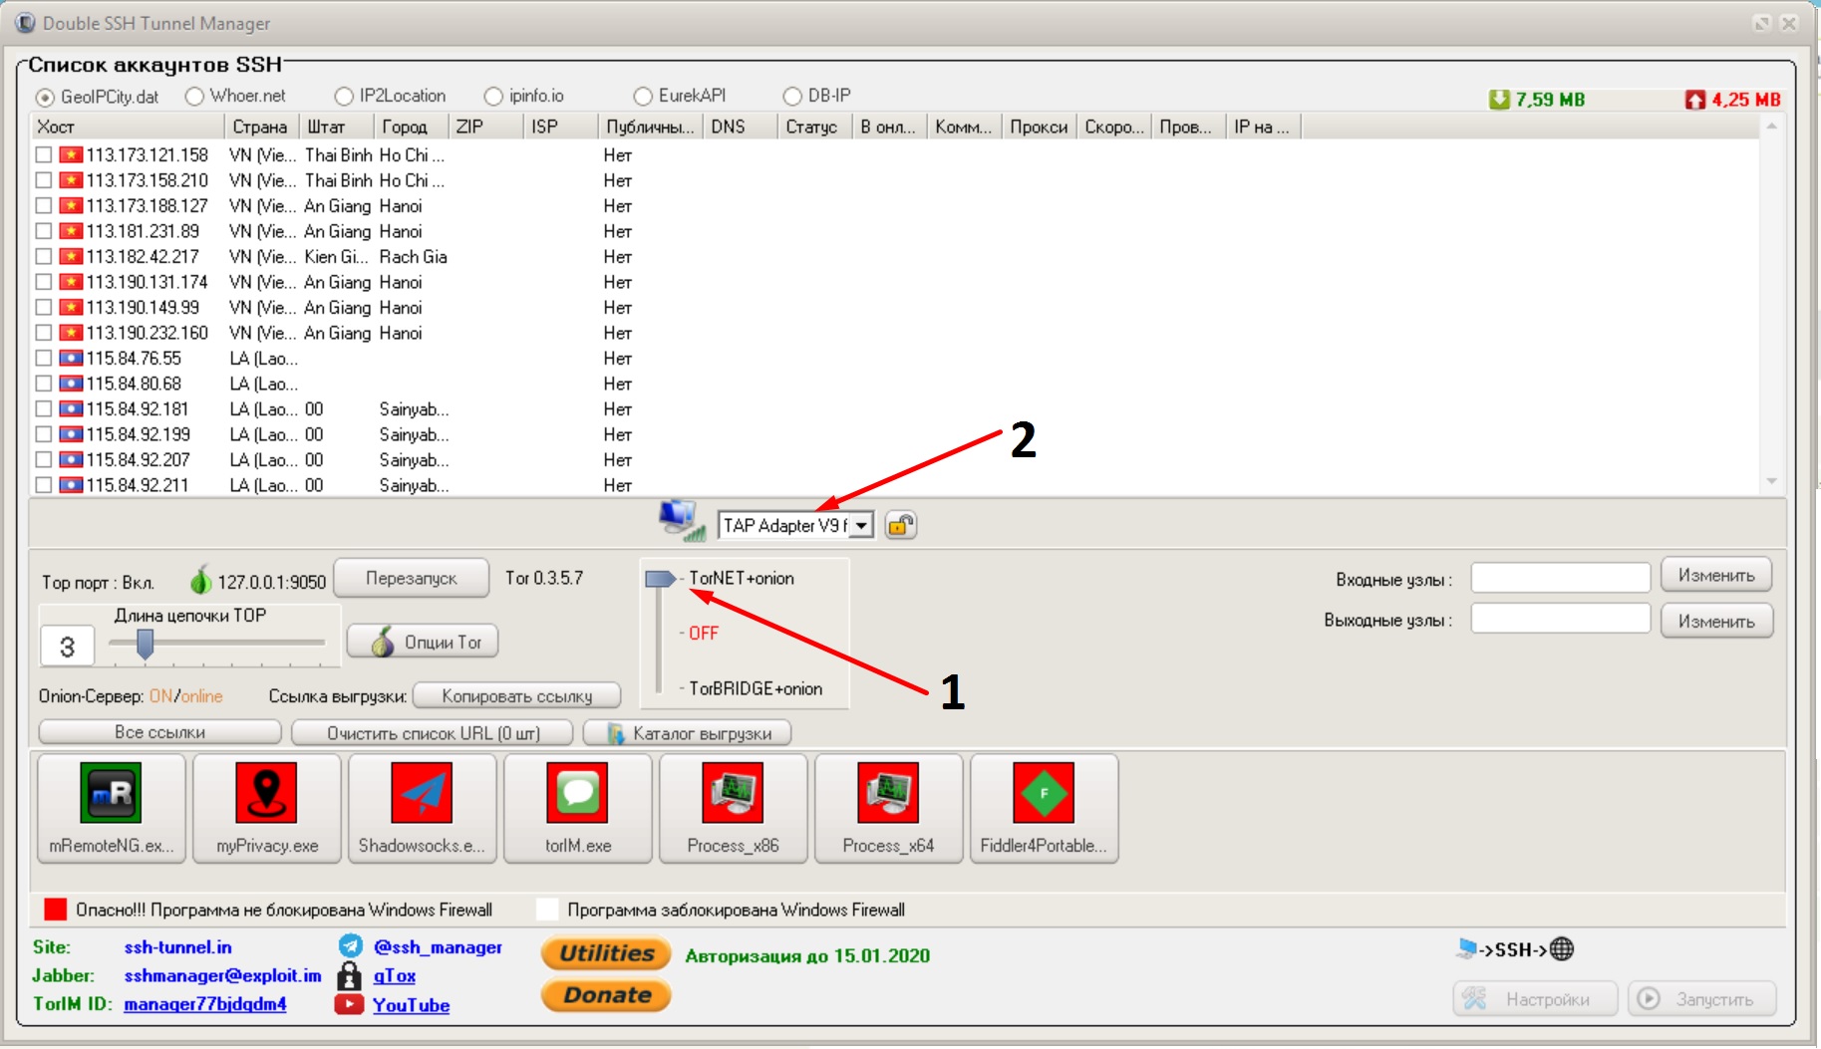Choose IP2Location as geo database

[345, 97]
